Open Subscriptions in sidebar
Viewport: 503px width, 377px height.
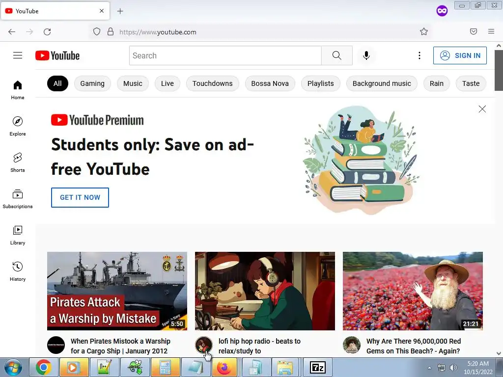pyautogui.click(x=18, y=199)
